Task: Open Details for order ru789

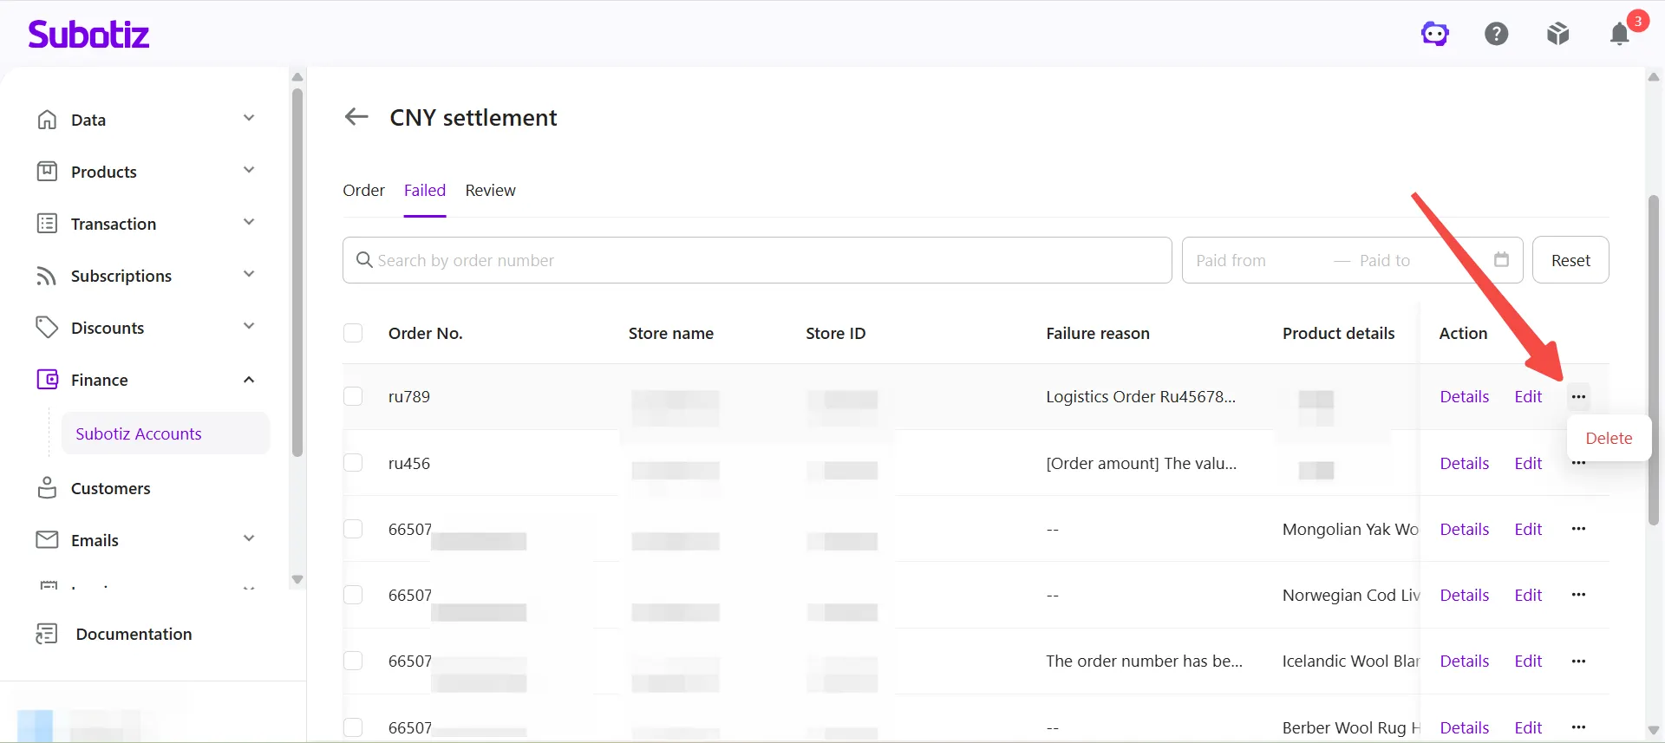Action: [x=1464, y=396]
